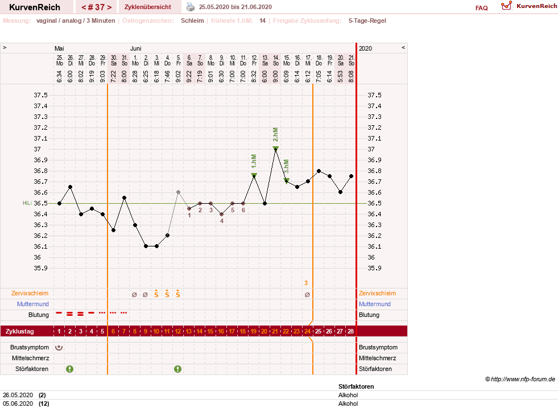Click the spotting dots on cycle day 6
The image size is (558, 420).
click(113, 313)
